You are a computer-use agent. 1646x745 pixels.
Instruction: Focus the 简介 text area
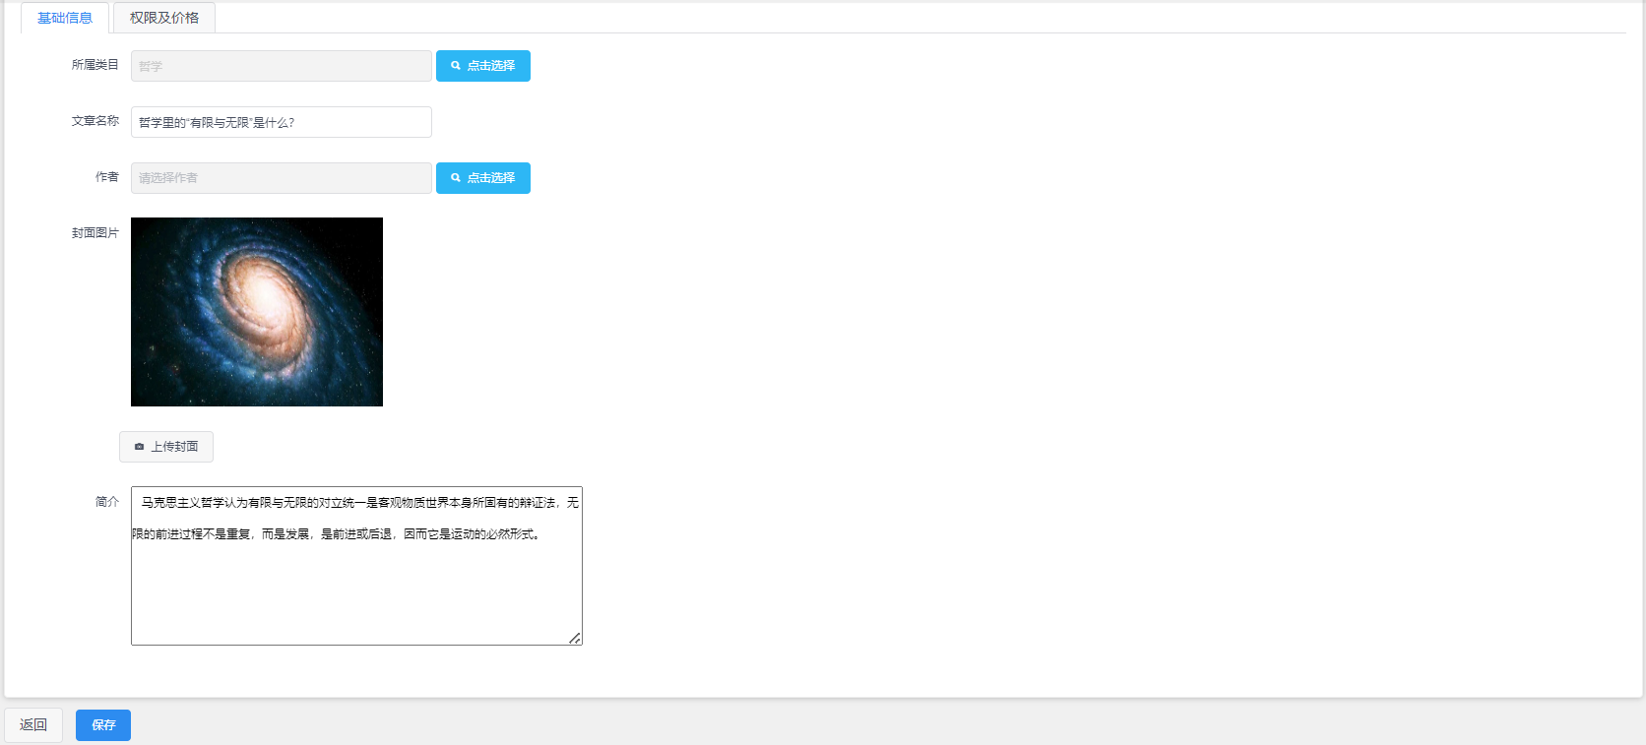356,566
